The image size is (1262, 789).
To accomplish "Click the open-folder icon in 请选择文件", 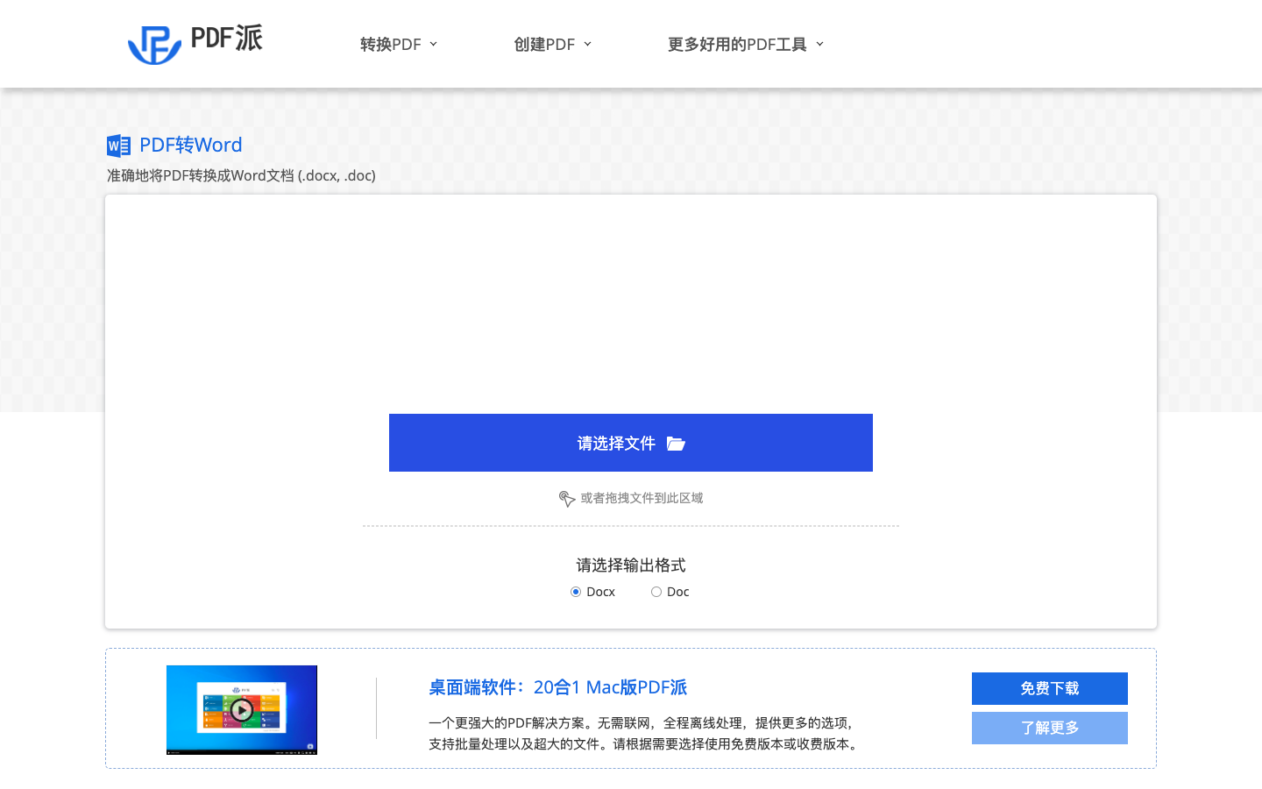I will pos(676,444).
